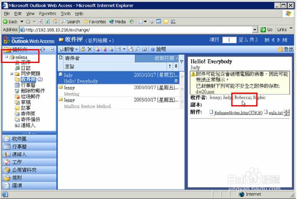This screenshot has width=297, height=199.
Task: Sort by 寄件者 column header
Action: [x=99, y=58]
